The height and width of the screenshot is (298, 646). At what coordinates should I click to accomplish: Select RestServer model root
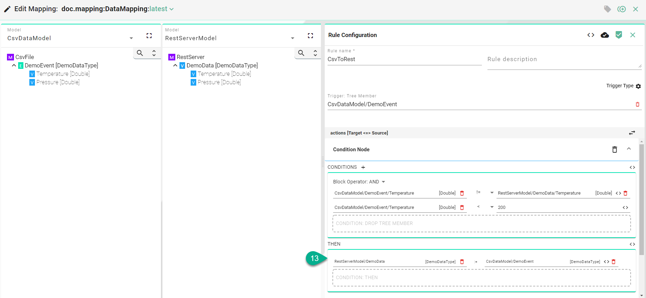tap(186, 57)
